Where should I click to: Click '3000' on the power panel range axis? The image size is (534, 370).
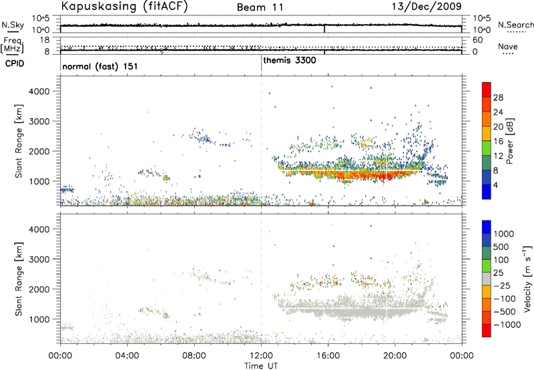pyautogui.click(x=39, y=122)
